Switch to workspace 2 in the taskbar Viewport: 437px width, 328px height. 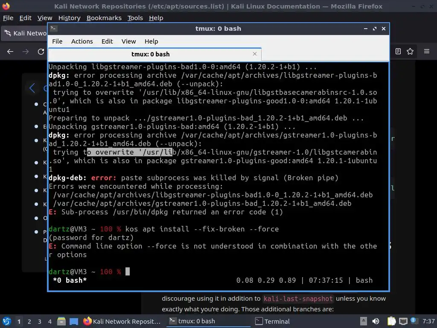(x=29, y=322)
